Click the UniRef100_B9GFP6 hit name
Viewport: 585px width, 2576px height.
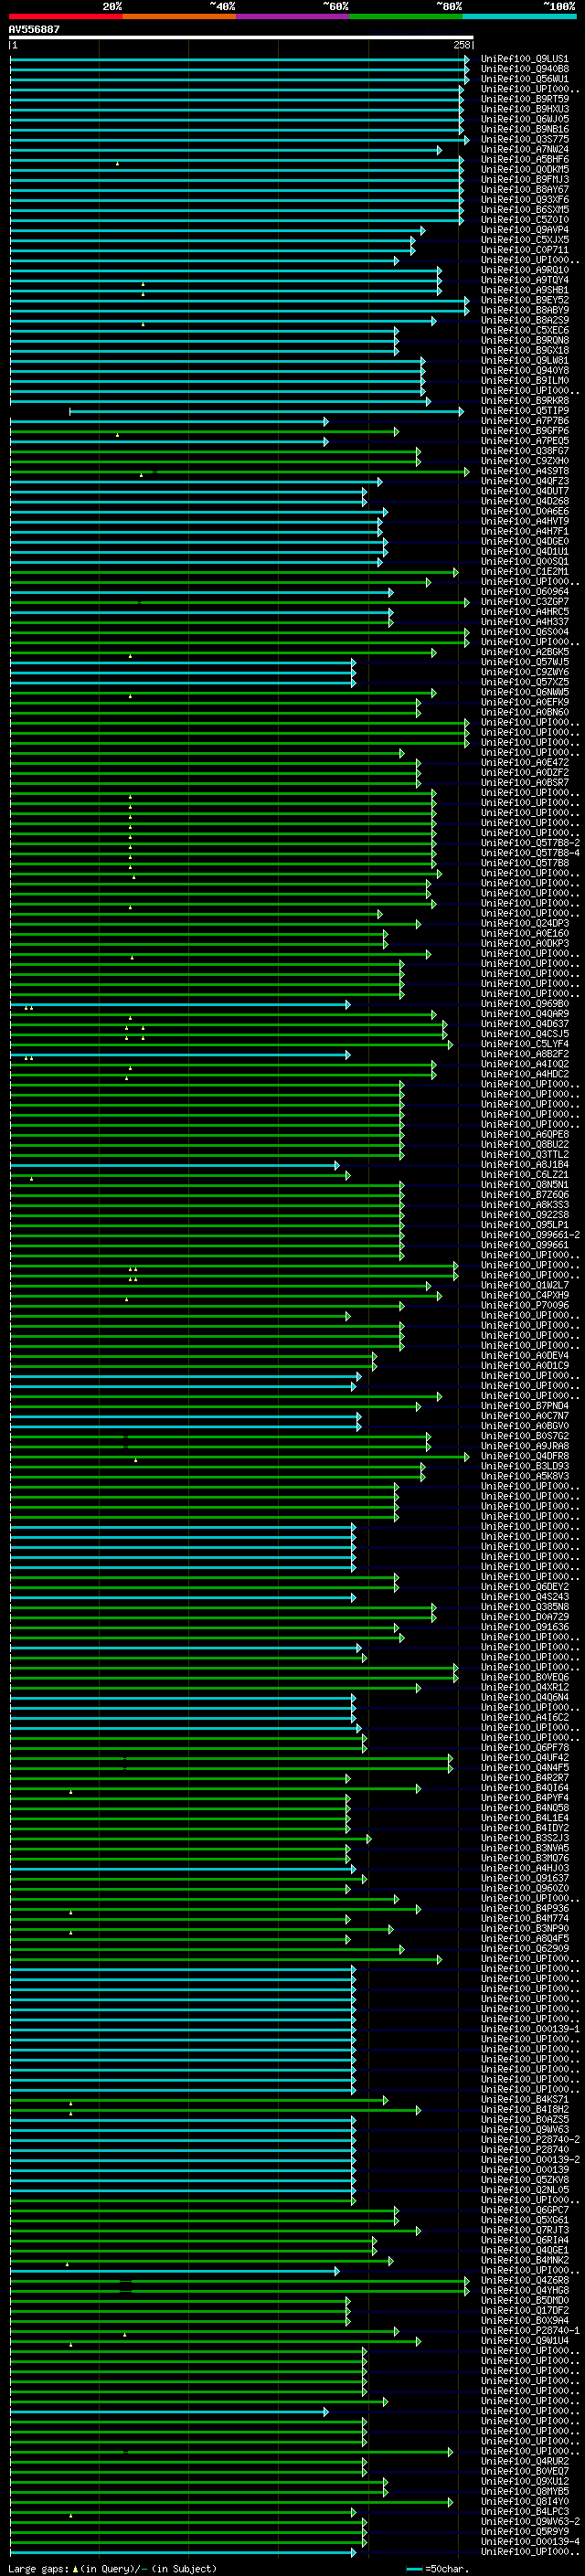click(x=525, y=431)
